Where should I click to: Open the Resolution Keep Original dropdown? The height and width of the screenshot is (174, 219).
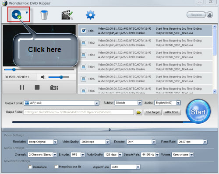click(x=55, y=142)
